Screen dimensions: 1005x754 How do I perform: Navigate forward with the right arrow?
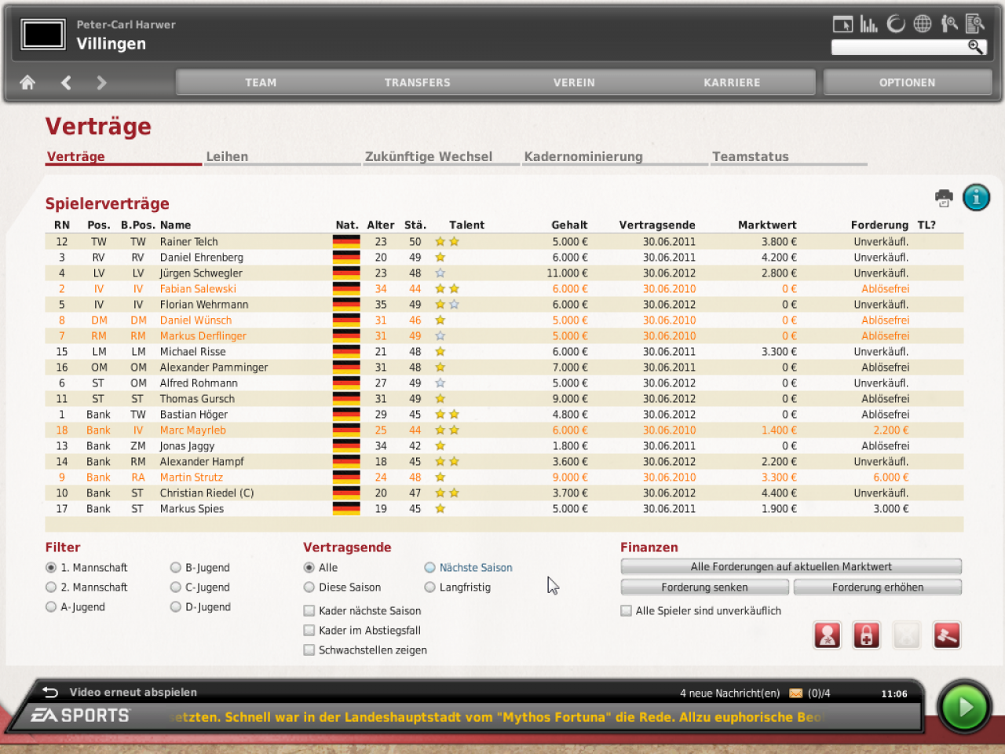coord(101,82)
